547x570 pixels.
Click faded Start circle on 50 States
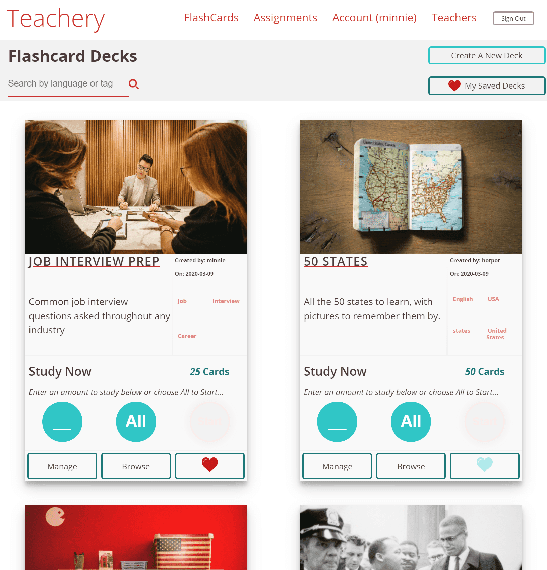coord(485,422)
